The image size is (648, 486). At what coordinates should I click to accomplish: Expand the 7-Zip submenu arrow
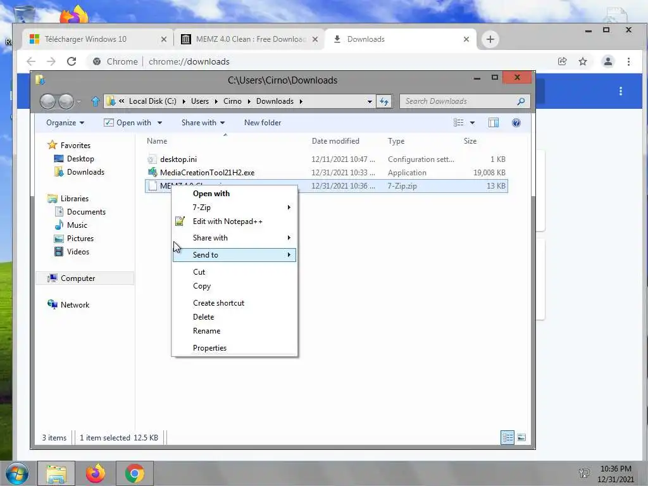pos(289,208)
